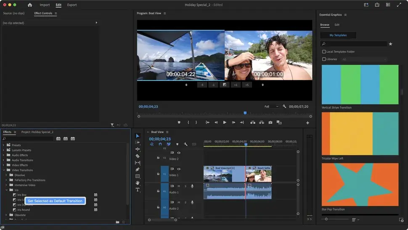Check the Local Templates Folder checkbox
This screenshot has width=408, height=230.
[x=324, y=52]
